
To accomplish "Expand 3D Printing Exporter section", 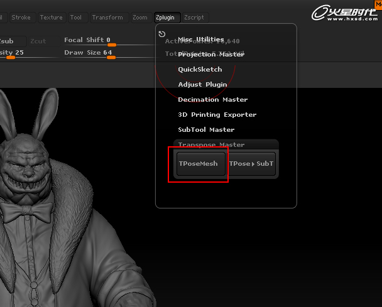I will click(217, 115).
